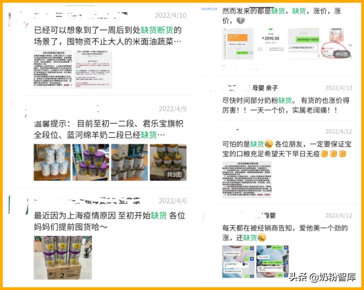Click the orange transfer card in the chat screenshot
This screenshot has width=364, height=290.
[237, 38]
